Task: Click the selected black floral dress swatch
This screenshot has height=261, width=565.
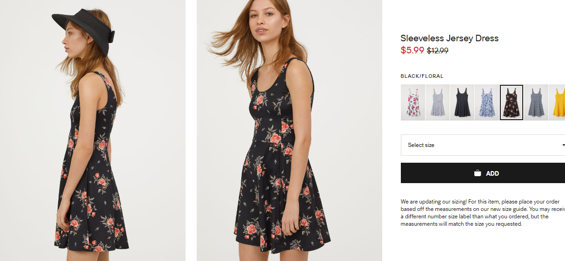Action: click(512, 102)
